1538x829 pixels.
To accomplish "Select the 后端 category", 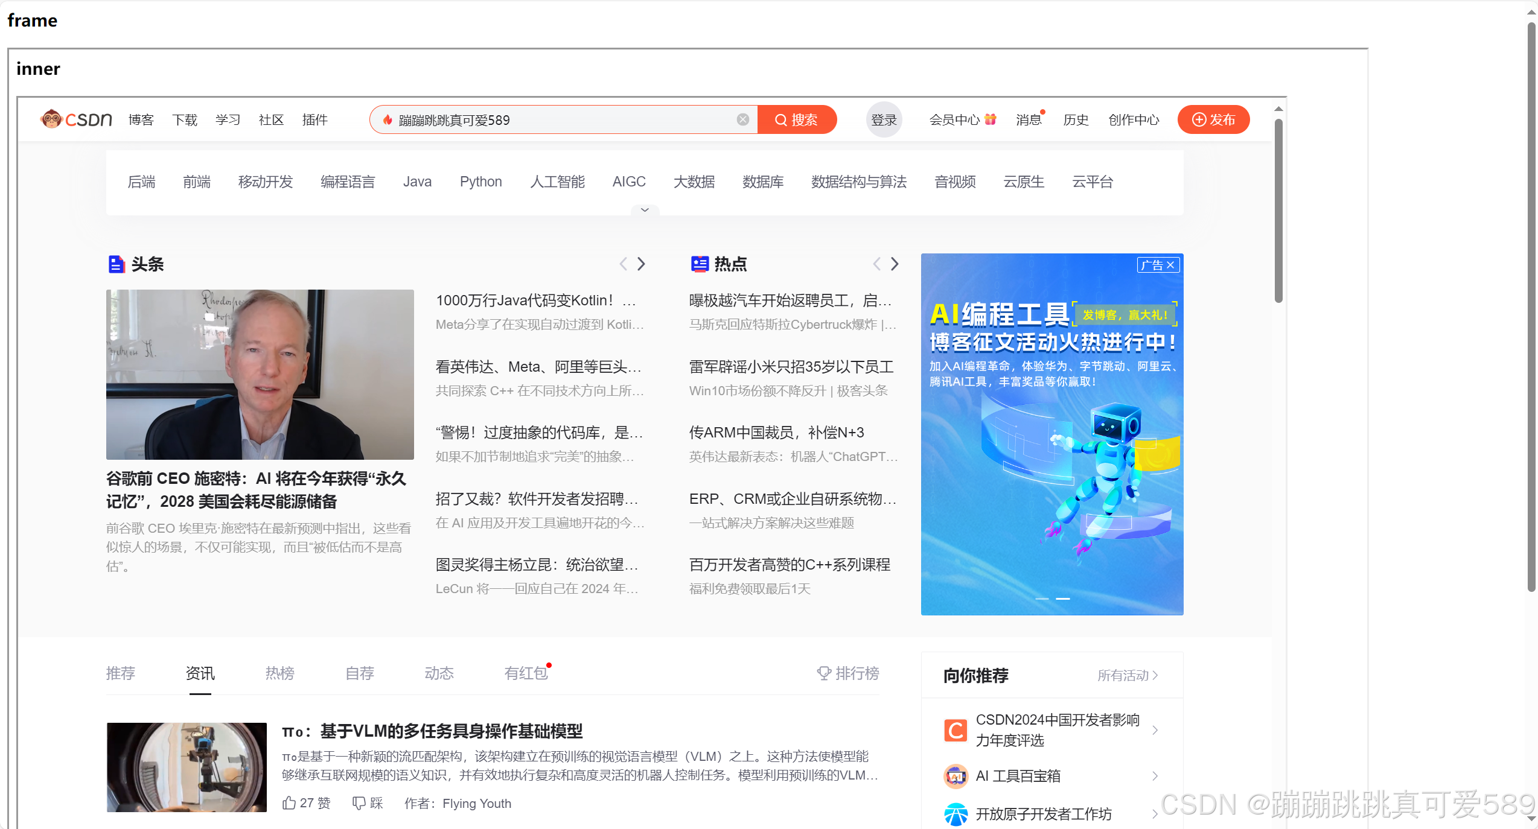I will point(142,182).
